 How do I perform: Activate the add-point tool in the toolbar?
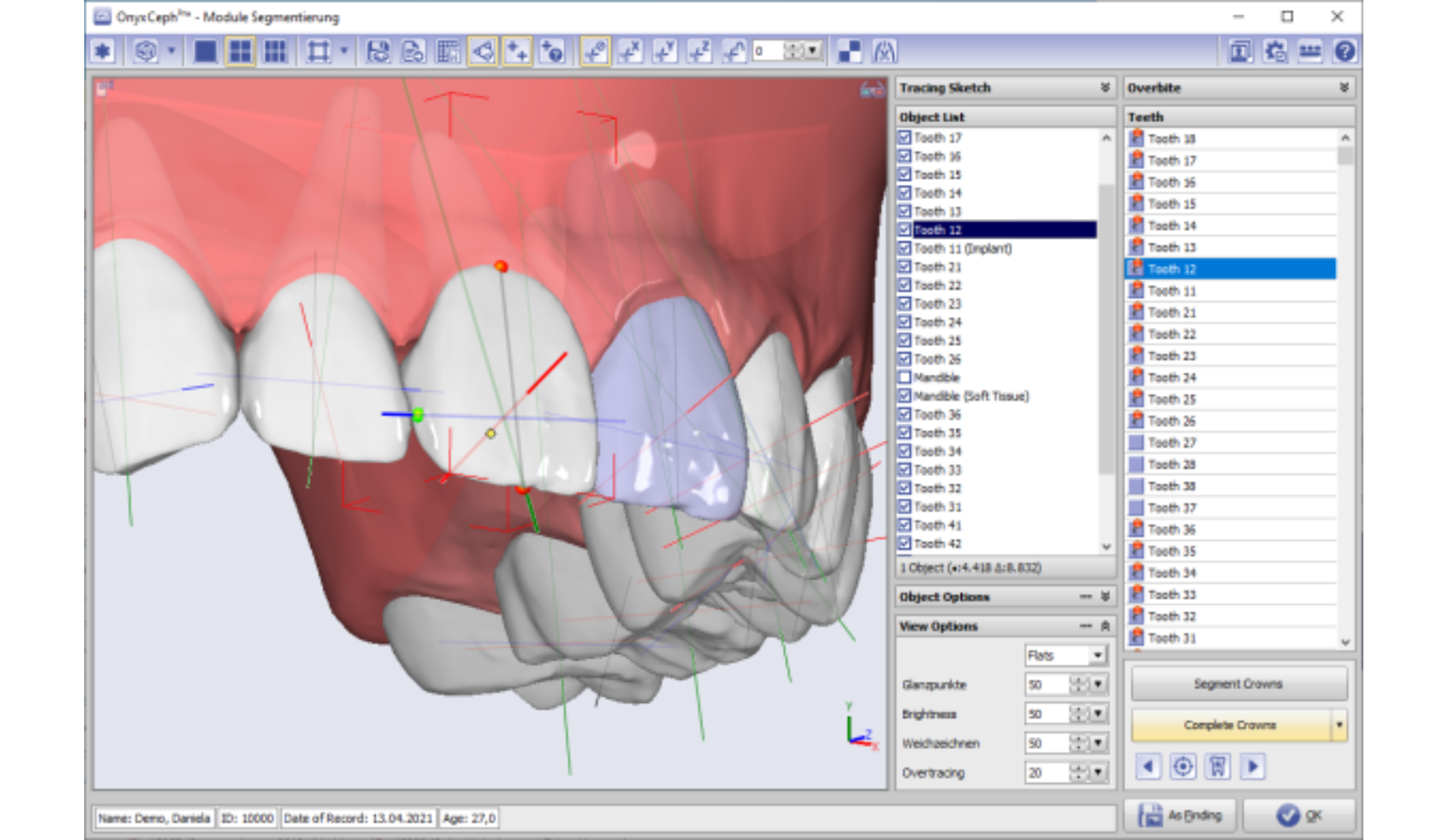(x=516, y=52)
